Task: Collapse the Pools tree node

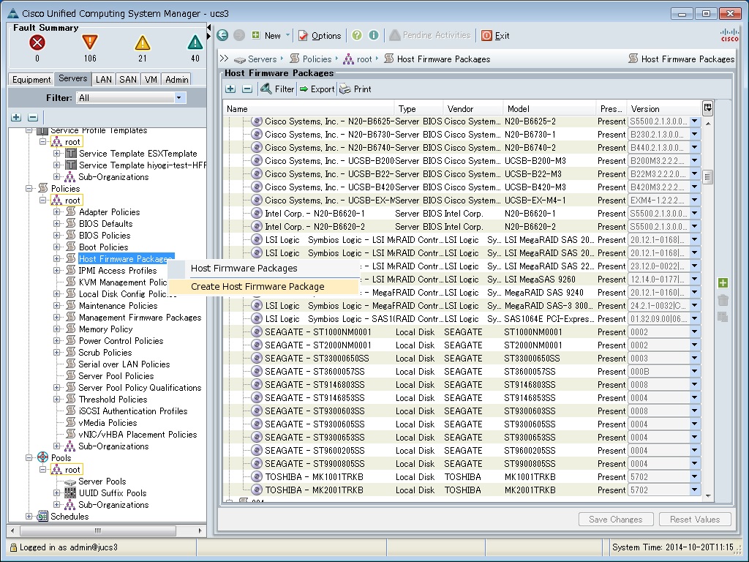Action: click(29, 458)
